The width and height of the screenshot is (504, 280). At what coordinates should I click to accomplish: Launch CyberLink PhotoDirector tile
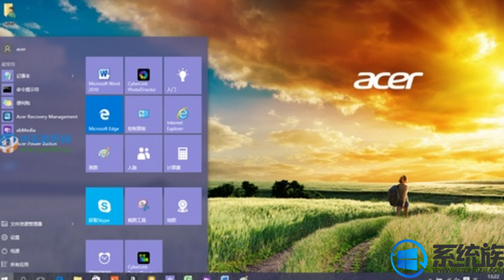pos(143,75)
